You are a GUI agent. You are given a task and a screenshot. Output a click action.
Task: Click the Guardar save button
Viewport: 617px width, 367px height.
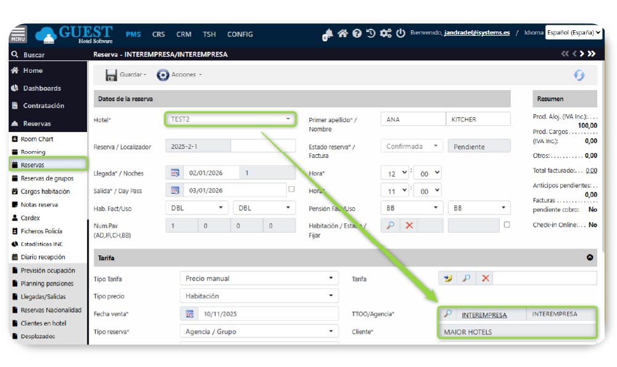pos(126,75)
